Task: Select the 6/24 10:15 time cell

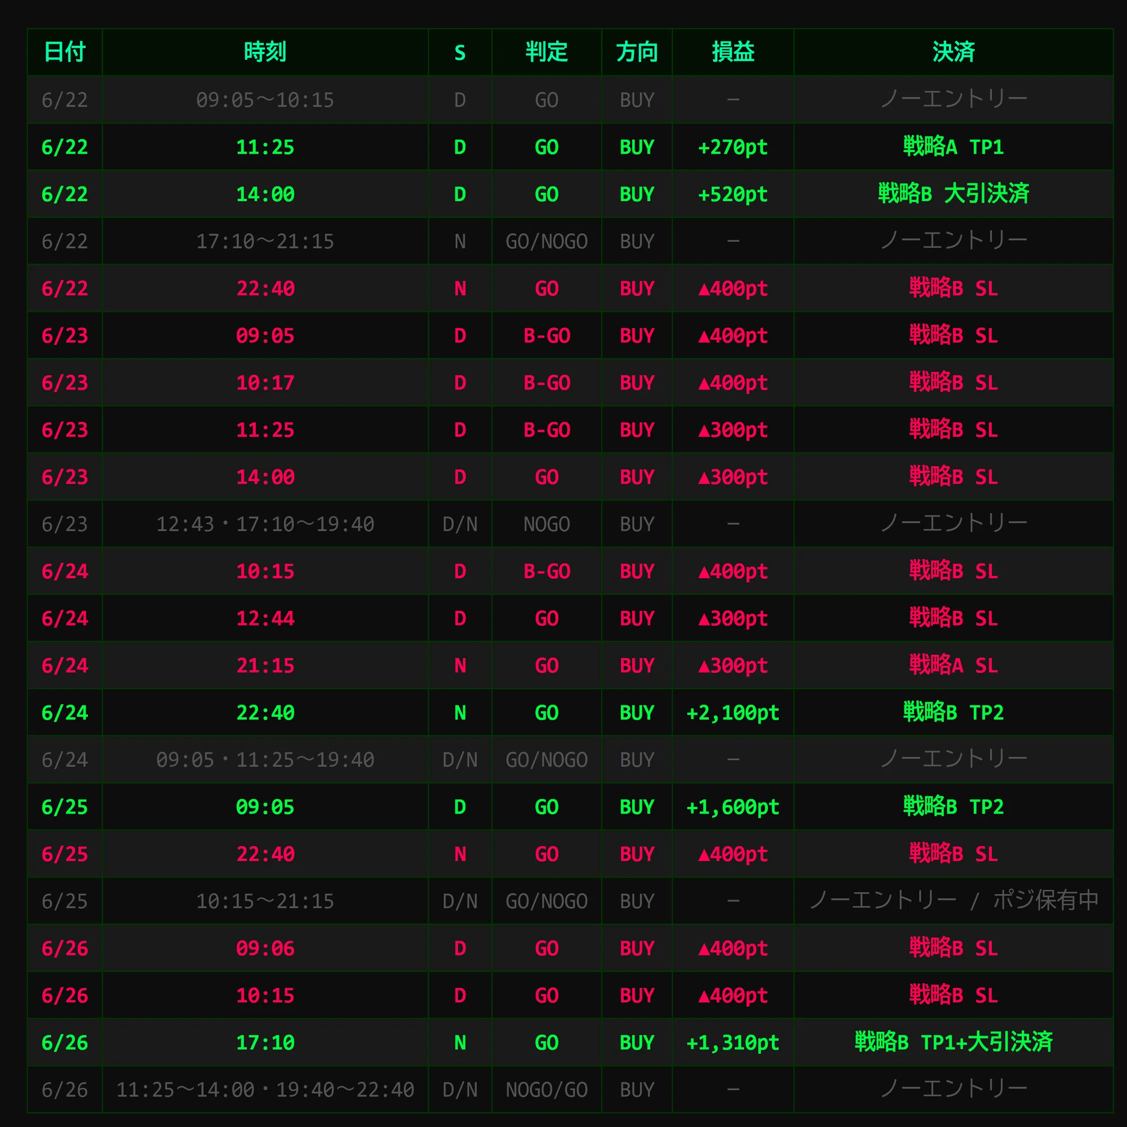Action: [265, 571]
